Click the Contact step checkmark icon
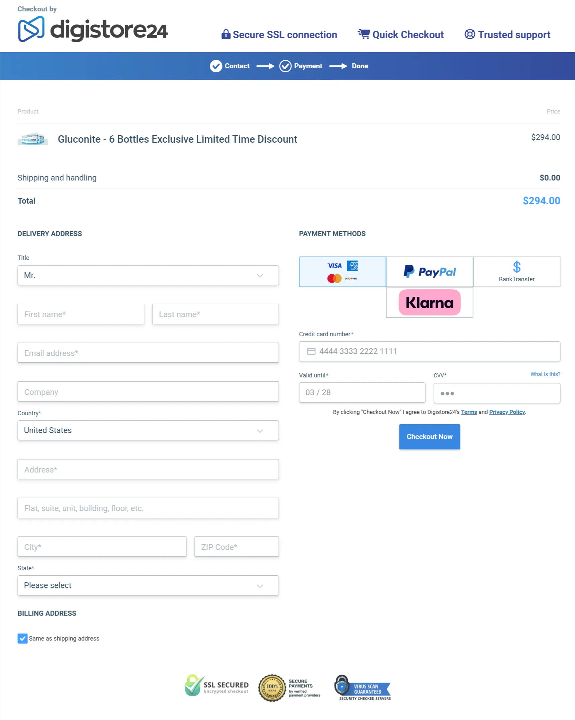Viewport: 575px width, 720px height. [x=216, y=66]
